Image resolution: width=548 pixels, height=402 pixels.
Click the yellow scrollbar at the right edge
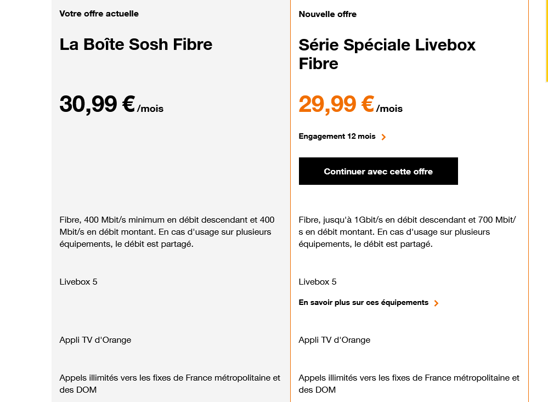click(546, 41)
